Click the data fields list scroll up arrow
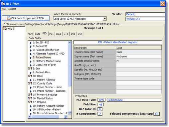The width and height of the screenshot is (169, 127). [x=70, y=43]
